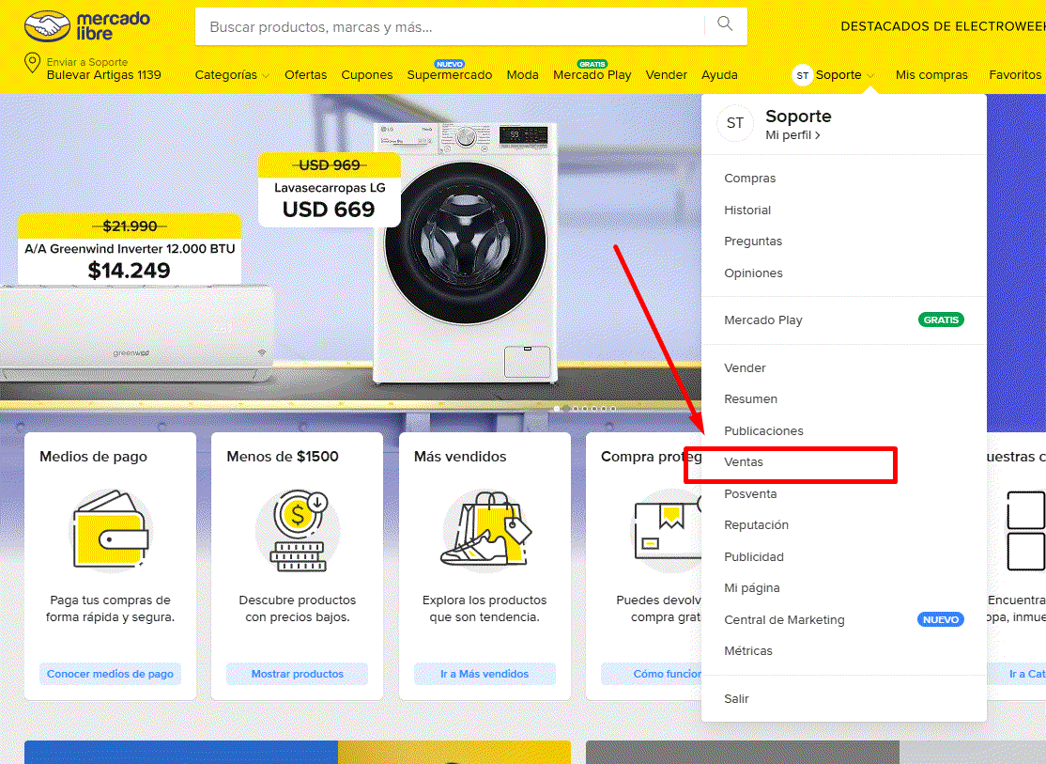Select Publicidad in the account menu
Image resolution: width=1046 pixels, height=764 pixels.
pos(754,557)
